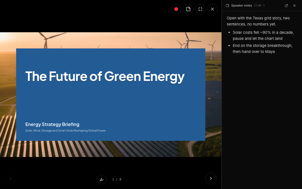The width and height of the screenshot is (302, 189).
Task: Select the Solar, Wind, Storage tagline text
Action: pos(65,131)
